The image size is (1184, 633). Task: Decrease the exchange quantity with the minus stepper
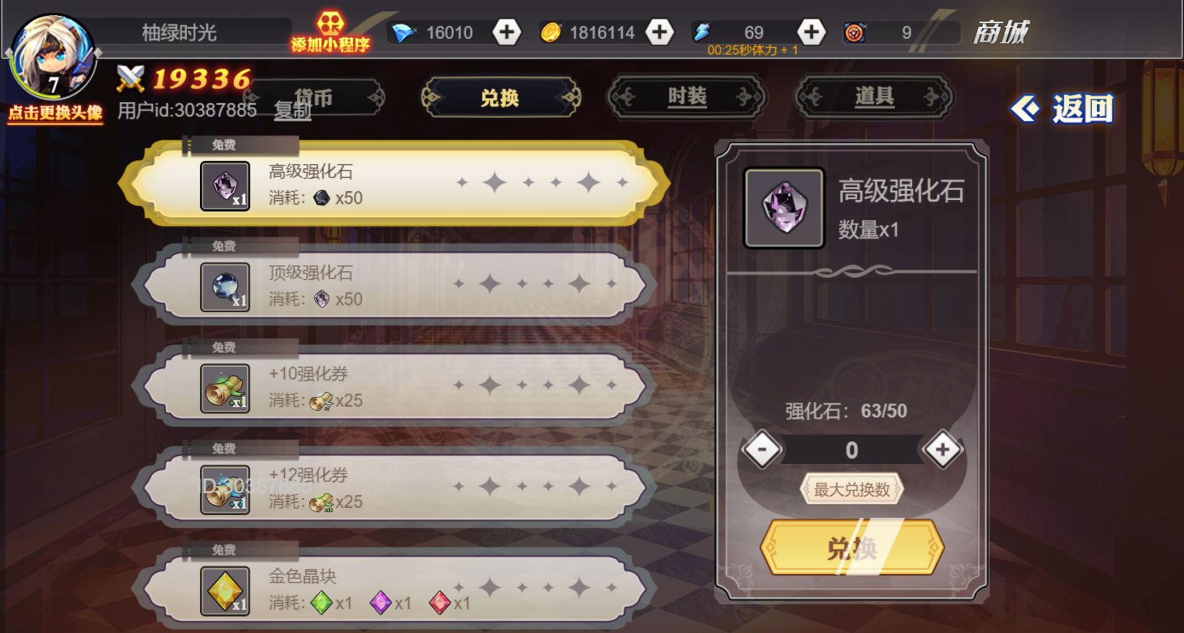pos(762,450)
